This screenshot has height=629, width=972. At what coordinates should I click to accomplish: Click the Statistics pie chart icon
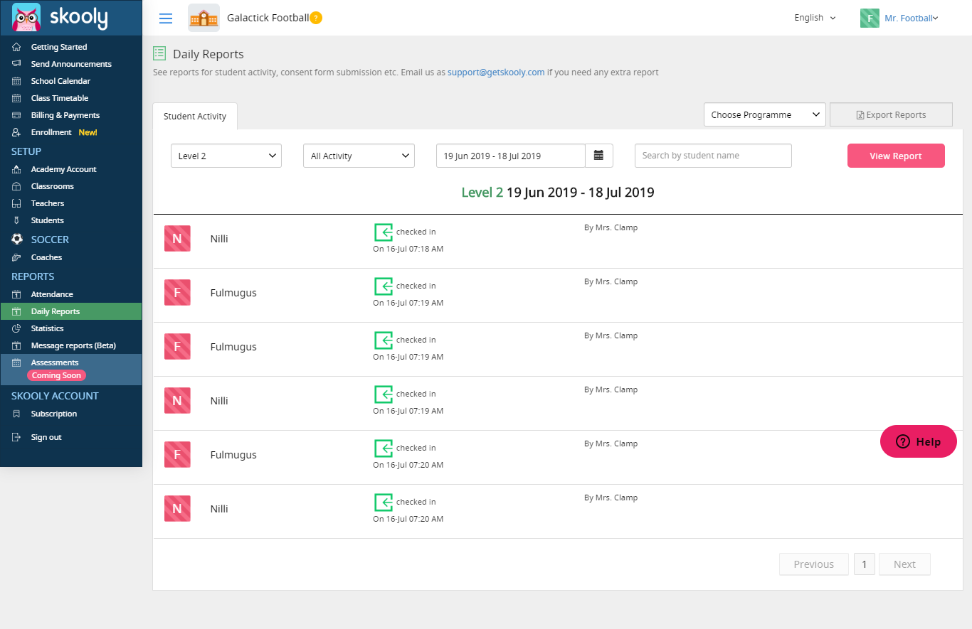click(x=16, y=328)
